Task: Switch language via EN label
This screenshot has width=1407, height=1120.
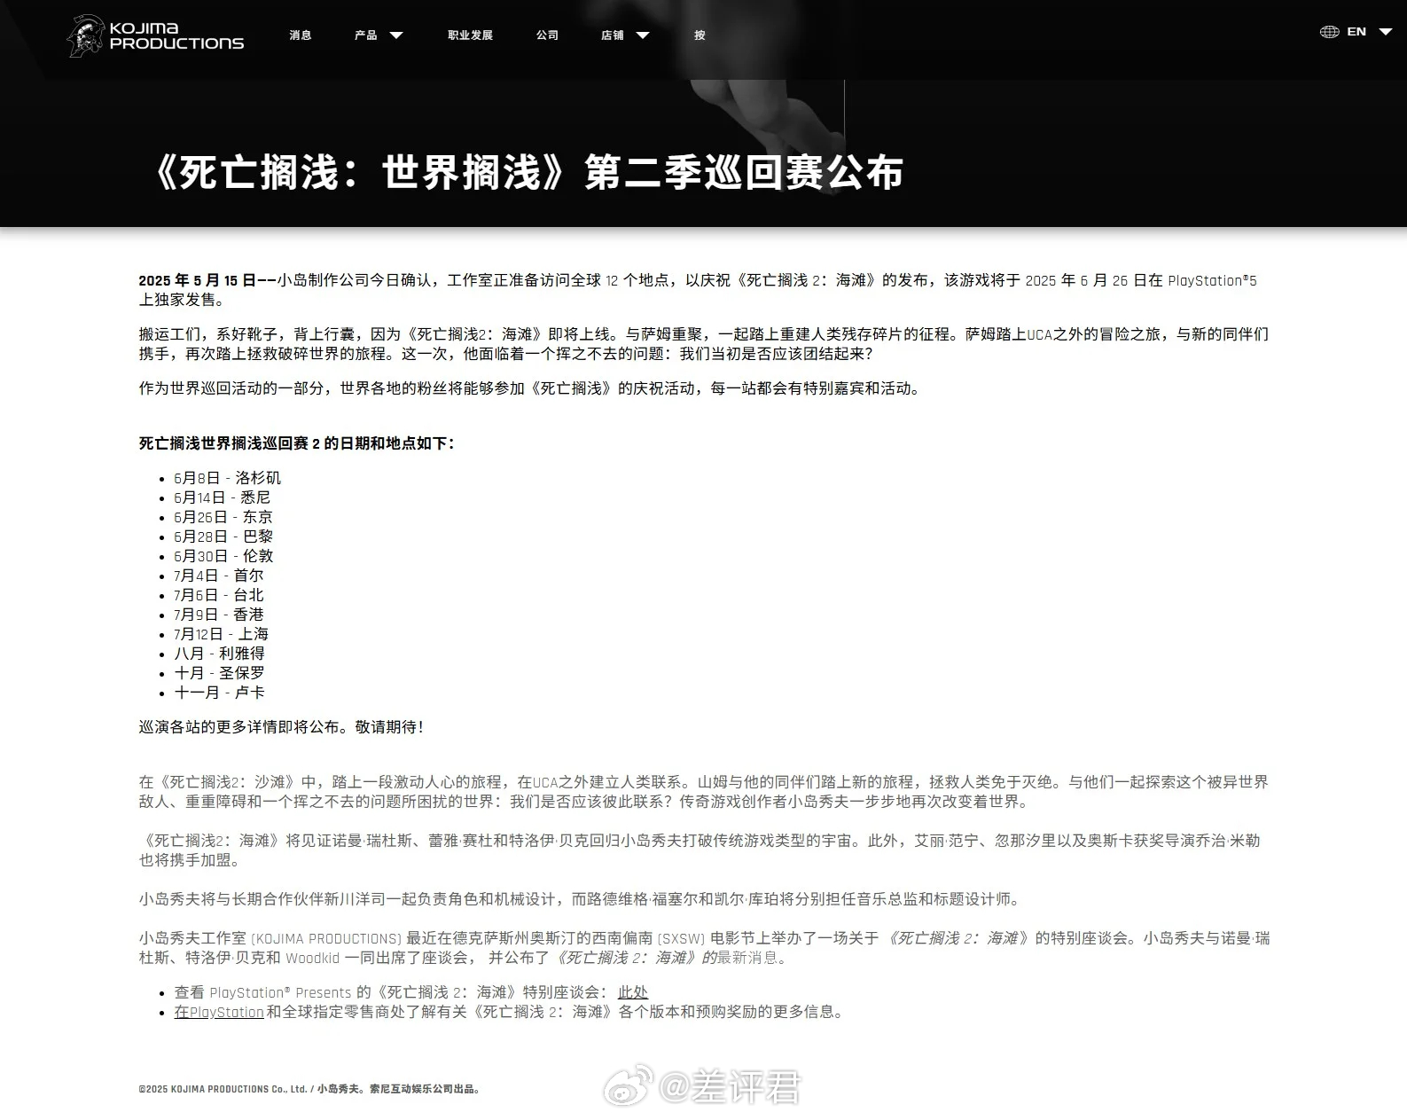Action: click(x=1356, y=32)
